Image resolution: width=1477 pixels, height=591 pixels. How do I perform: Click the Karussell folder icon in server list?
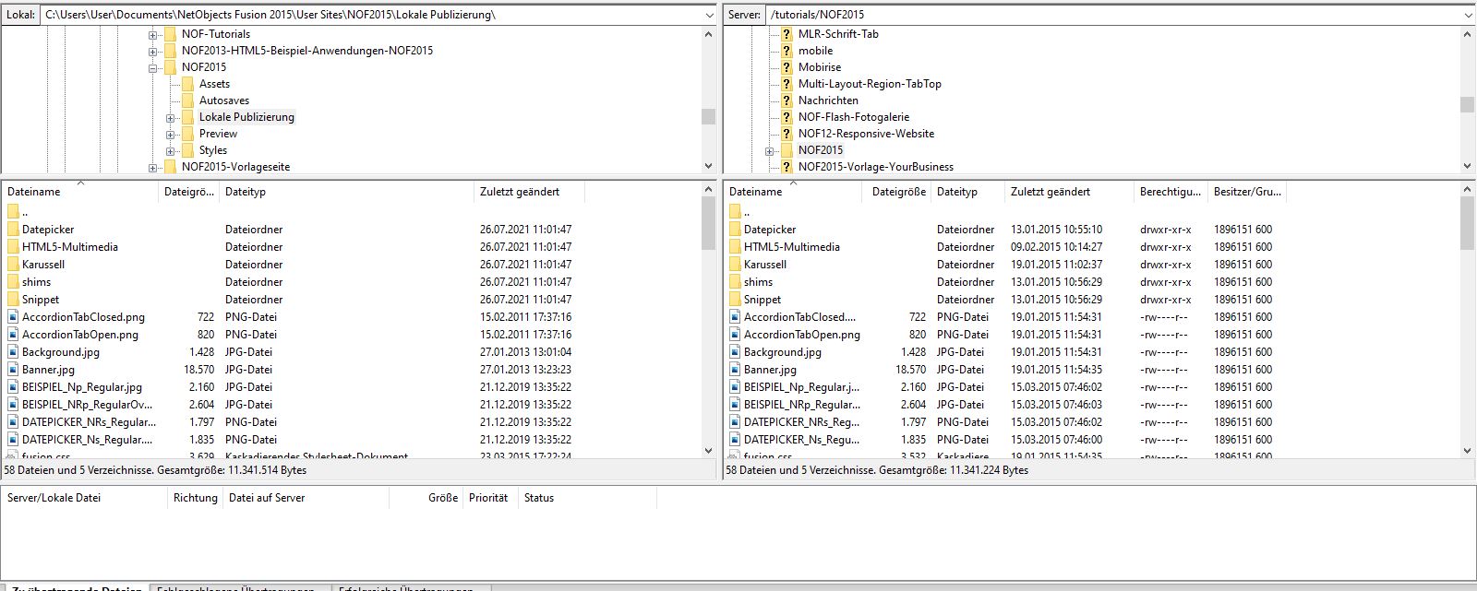click(x=735, y=265)
